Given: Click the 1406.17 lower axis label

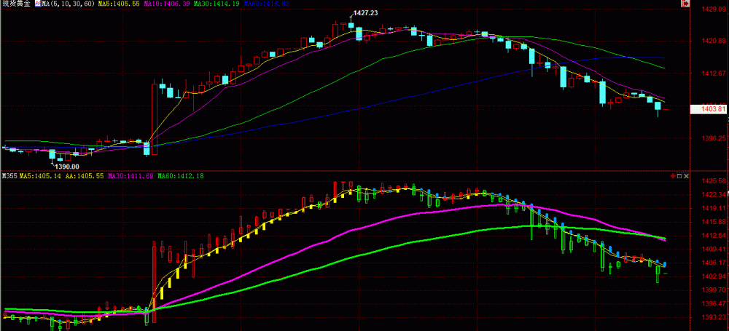Looking at the screenshot, I should click(x=714, y=263).
